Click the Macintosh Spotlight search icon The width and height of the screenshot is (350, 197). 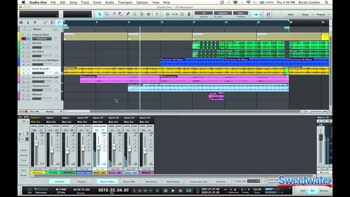pos(326,2)
